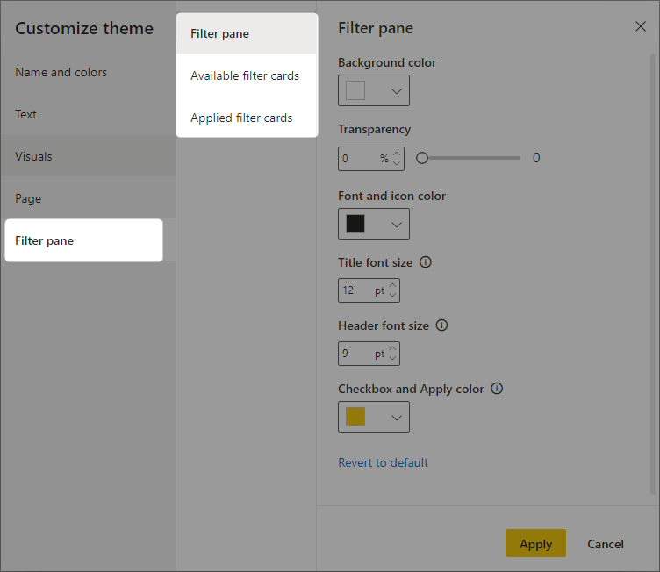
Task: Click the Title font size input field
Action: 355,290
